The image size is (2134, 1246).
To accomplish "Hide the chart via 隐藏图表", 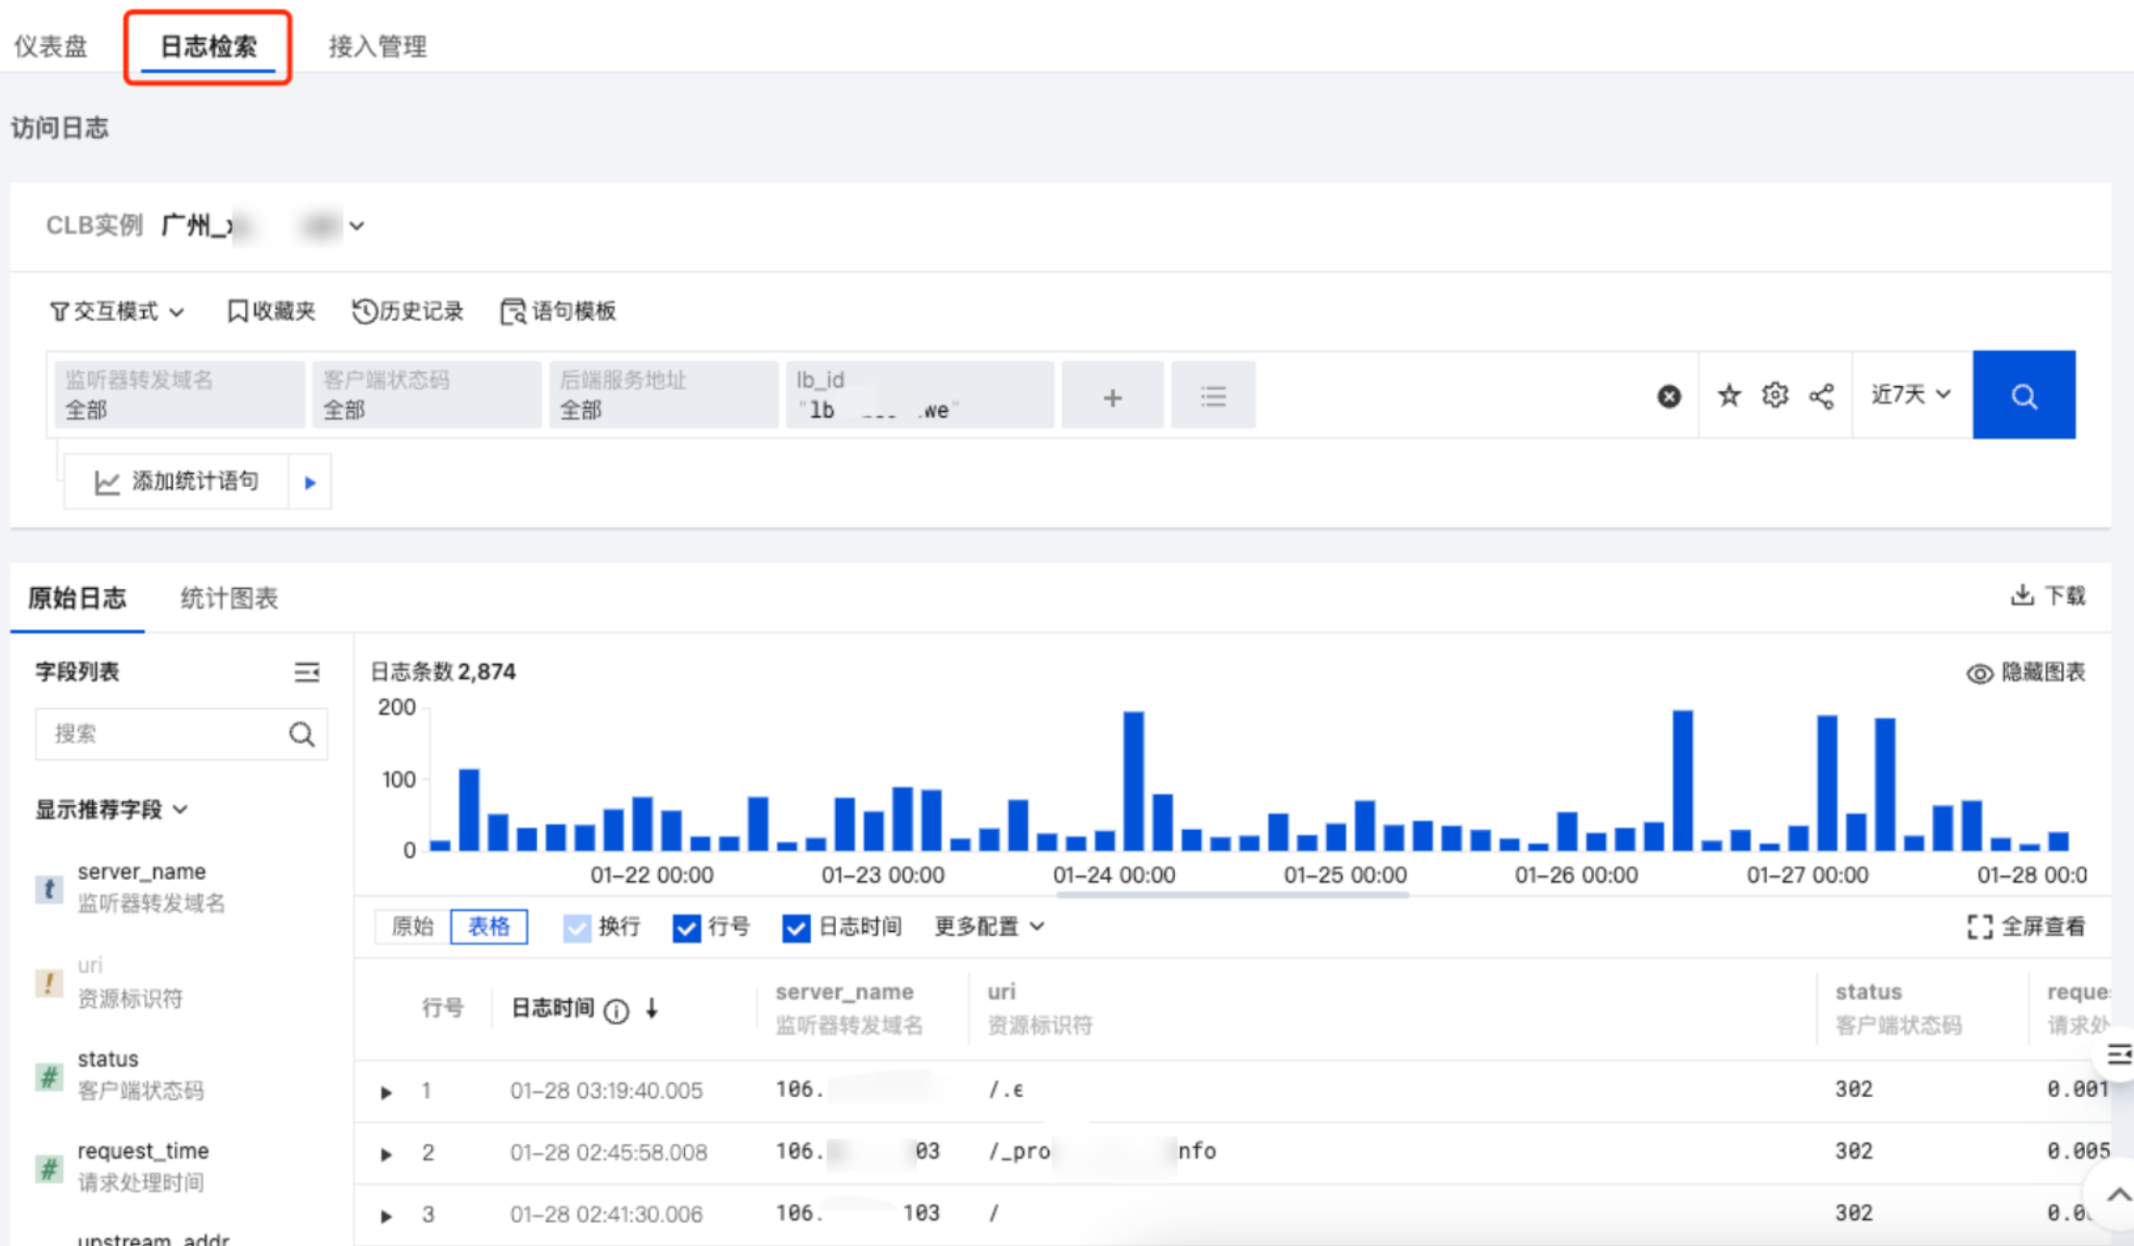I will (2025, 672).
